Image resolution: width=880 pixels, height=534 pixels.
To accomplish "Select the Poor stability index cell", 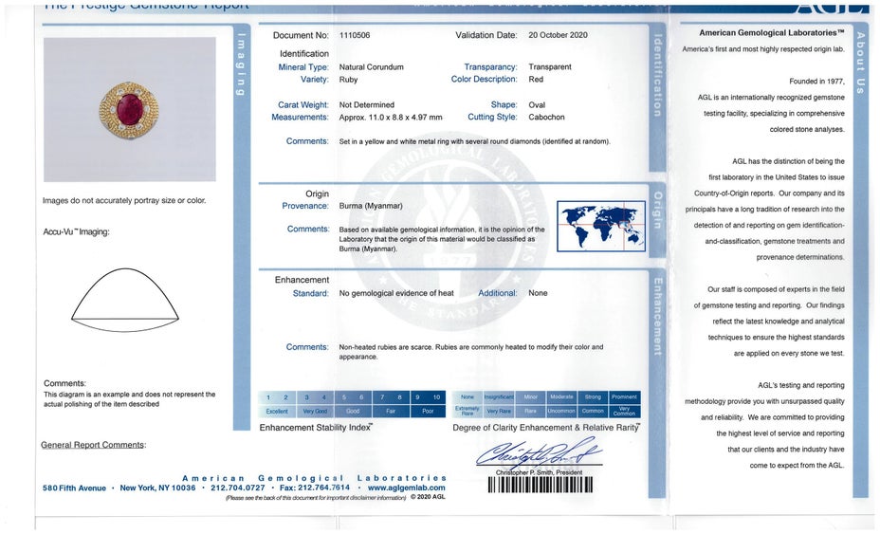I will [427, 412].
